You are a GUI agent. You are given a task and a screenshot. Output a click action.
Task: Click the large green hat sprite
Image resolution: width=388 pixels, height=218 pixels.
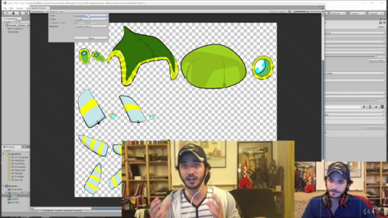click(x=142, y=56)
